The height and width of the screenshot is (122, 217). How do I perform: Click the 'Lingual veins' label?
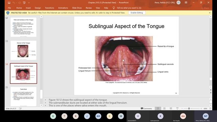coord(163,72)
